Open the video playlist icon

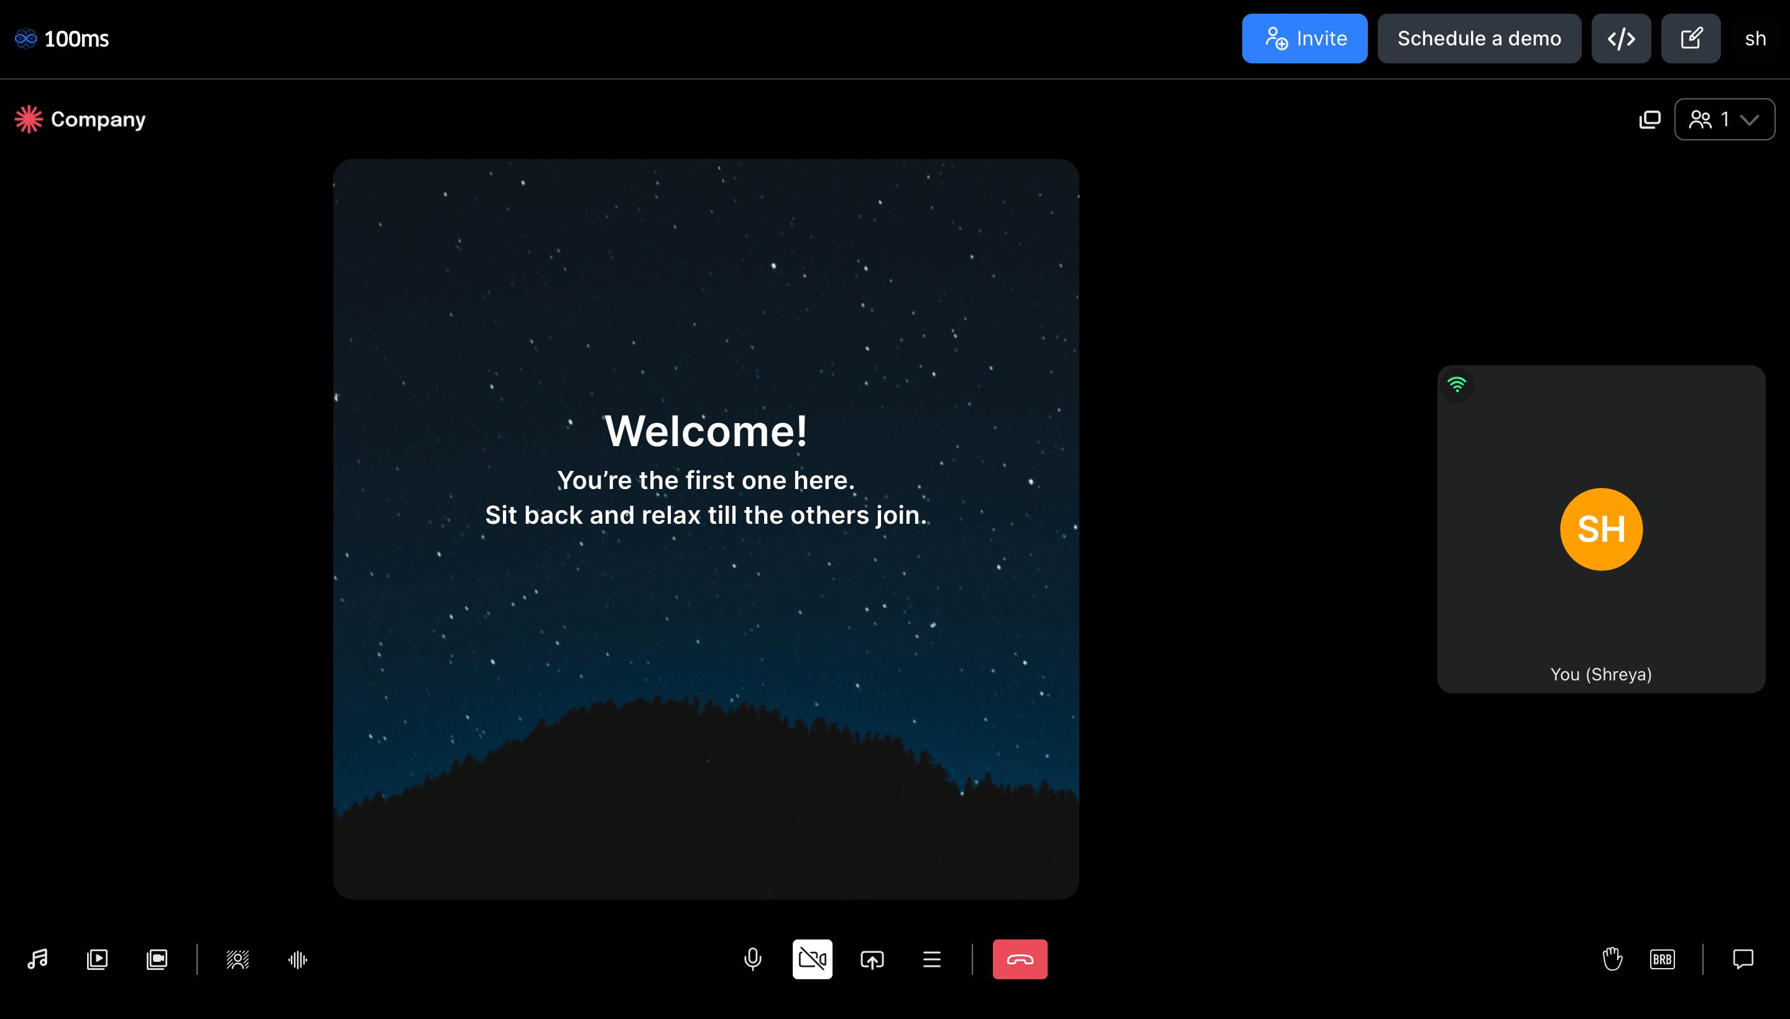coord(98,959)
